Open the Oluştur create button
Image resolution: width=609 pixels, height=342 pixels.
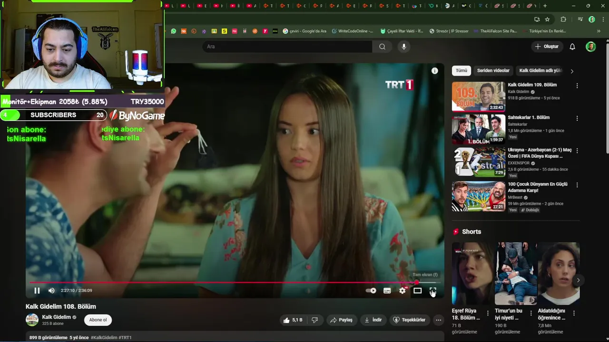[547, 47]
